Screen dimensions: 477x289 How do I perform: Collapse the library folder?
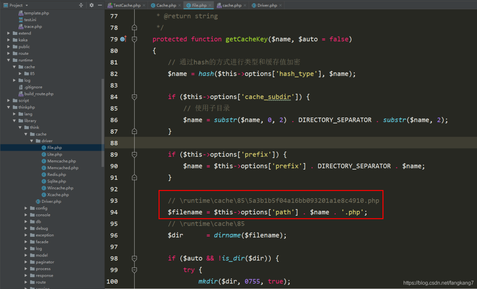(x=14, y=121)
